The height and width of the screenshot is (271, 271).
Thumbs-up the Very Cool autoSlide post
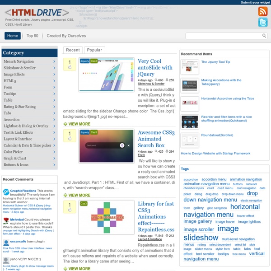click(x=70, y=67)
